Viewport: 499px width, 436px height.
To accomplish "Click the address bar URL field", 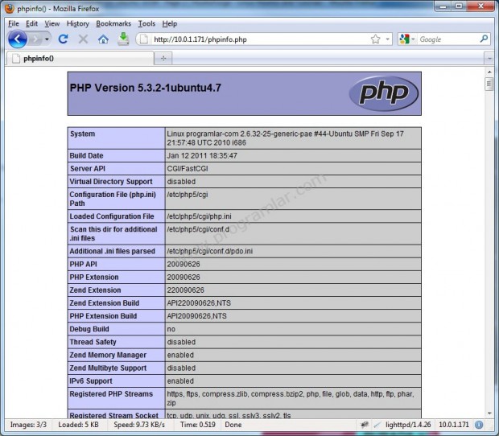I will [x=258, y=39].
